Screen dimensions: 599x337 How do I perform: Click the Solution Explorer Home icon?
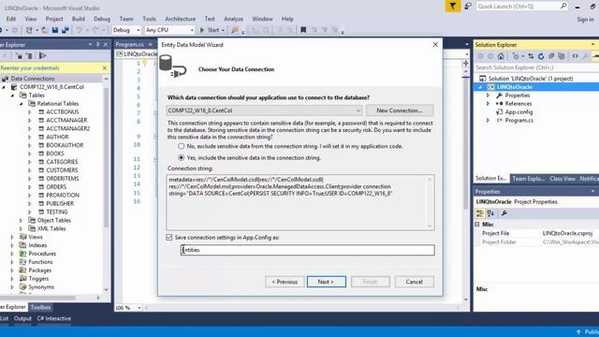click(501, 56)
